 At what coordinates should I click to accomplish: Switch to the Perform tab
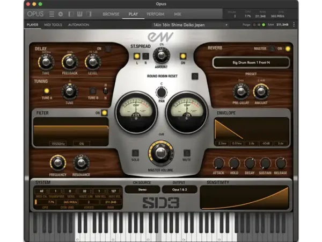[155, 14]
